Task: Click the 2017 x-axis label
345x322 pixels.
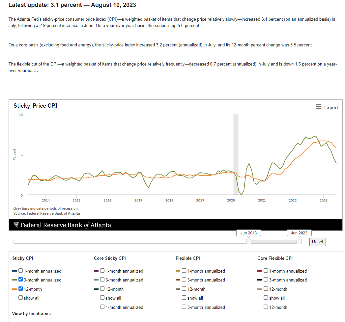Action: pos(138,200)
